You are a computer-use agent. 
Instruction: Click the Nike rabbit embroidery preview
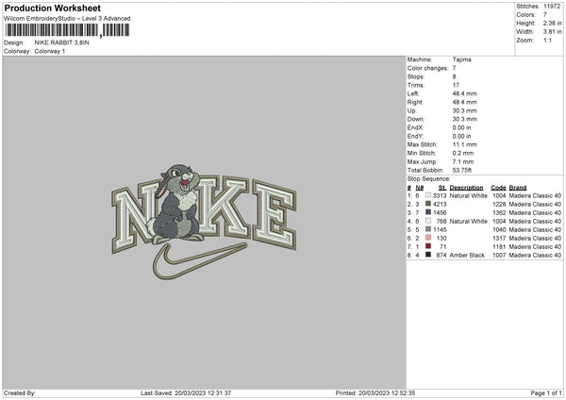tap(204, 222)
